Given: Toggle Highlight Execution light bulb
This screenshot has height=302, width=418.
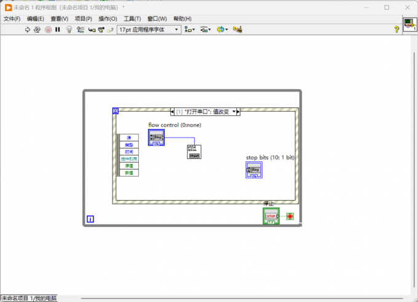Looking at the screenshot, I should click(x=69, y=29).
